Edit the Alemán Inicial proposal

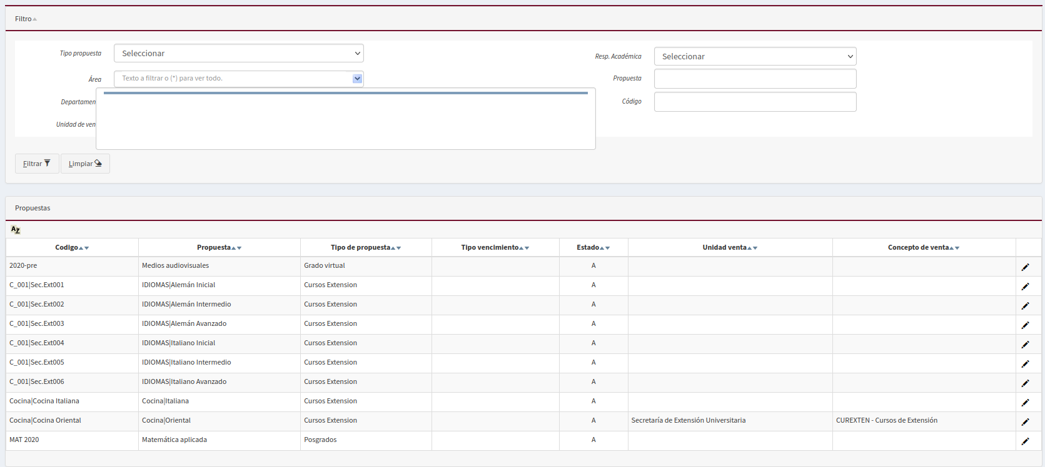(x=1025, y=287)
